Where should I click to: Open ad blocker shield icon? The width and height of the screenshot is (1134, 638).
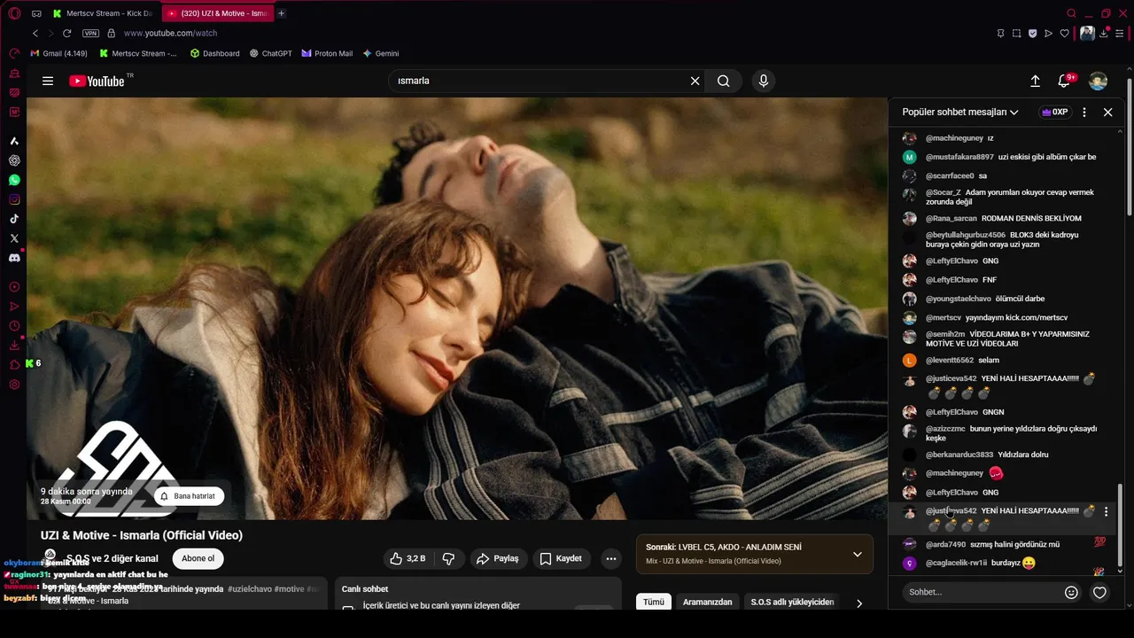coord(1032,33)
